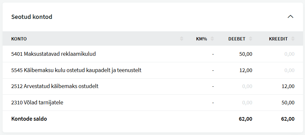Image resolution: width=305 pixels, height=135 pixels.
Task: Click the Seotud kontod panel title
Action: 32,17
